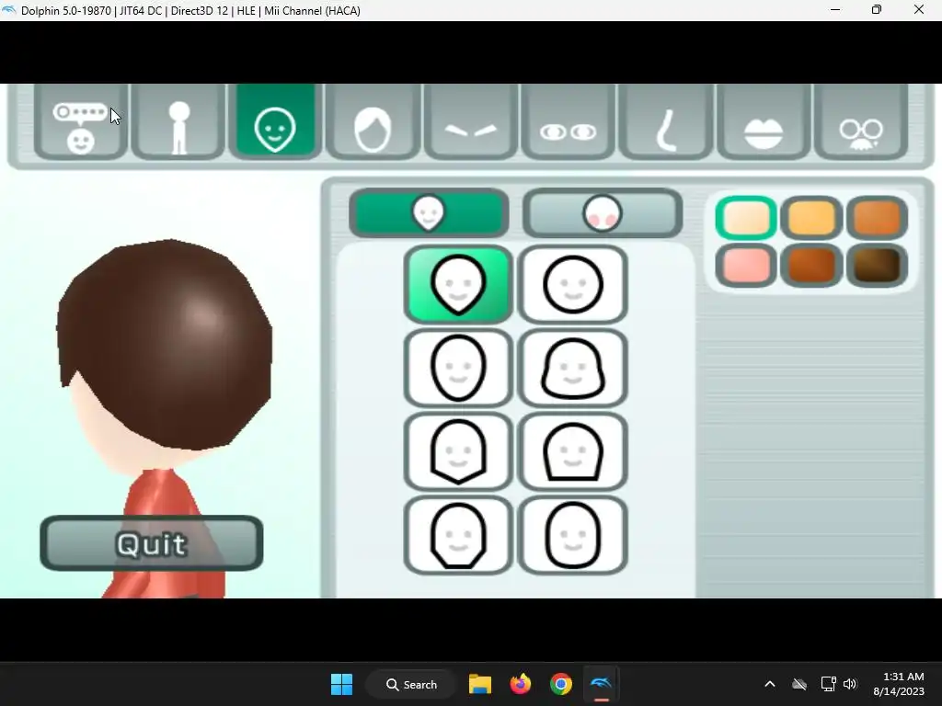
Task: Choose the oval egg face shape
Action: point(458,368)
